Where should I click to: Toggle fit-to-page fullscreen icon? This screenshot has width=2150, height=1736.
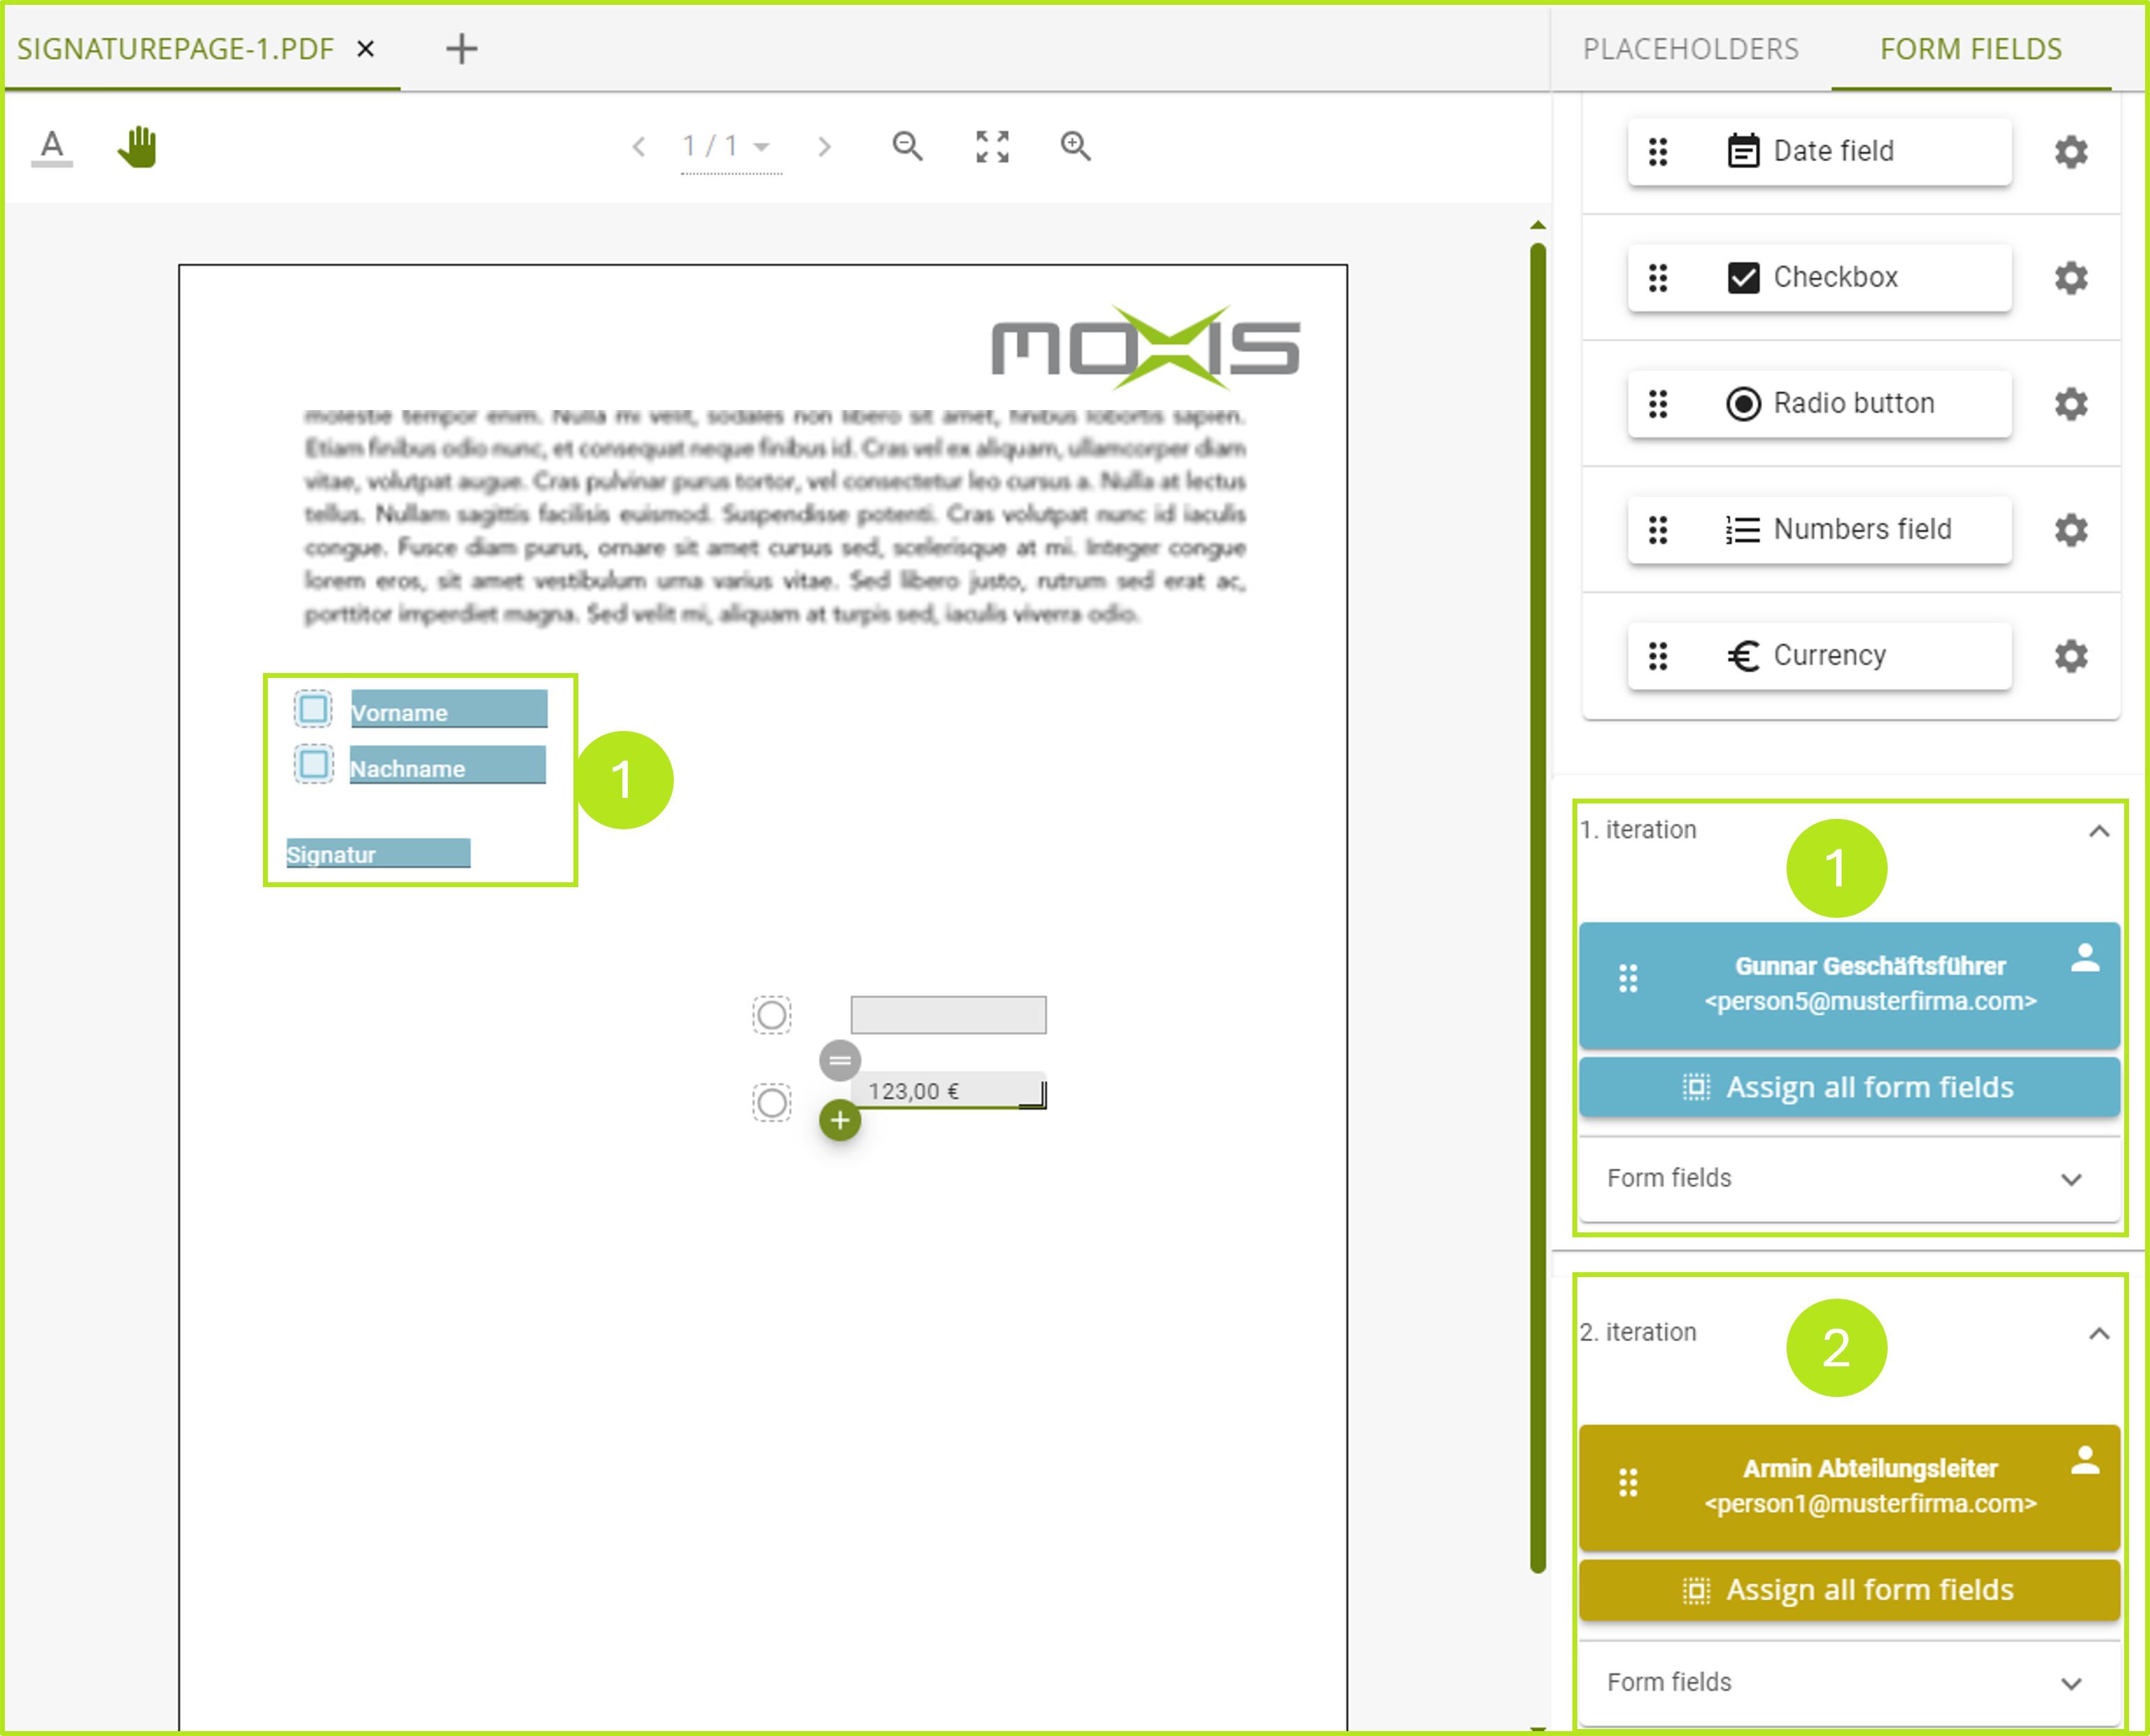(x=992, y=146)
